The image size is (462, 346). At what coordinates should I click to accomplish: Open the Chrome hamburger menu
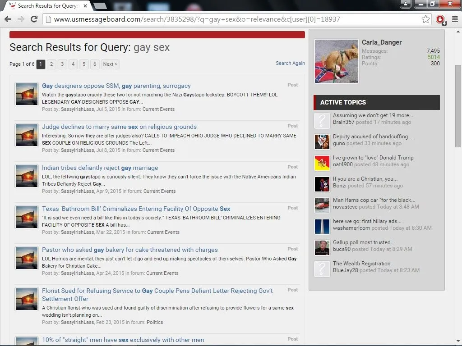click(x=454, y=19)
